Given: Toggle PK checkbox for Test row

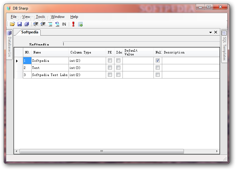Looking at the screenshot, I should [x=110, y=67].
